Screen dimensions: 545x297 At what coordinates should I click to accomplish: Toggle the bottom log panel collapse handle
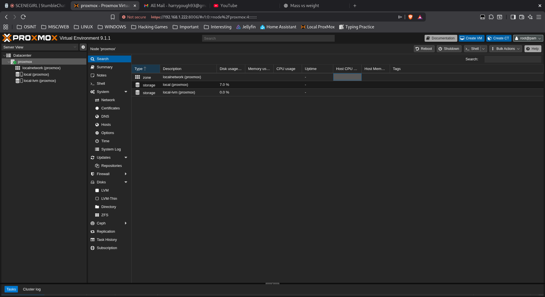272,283
